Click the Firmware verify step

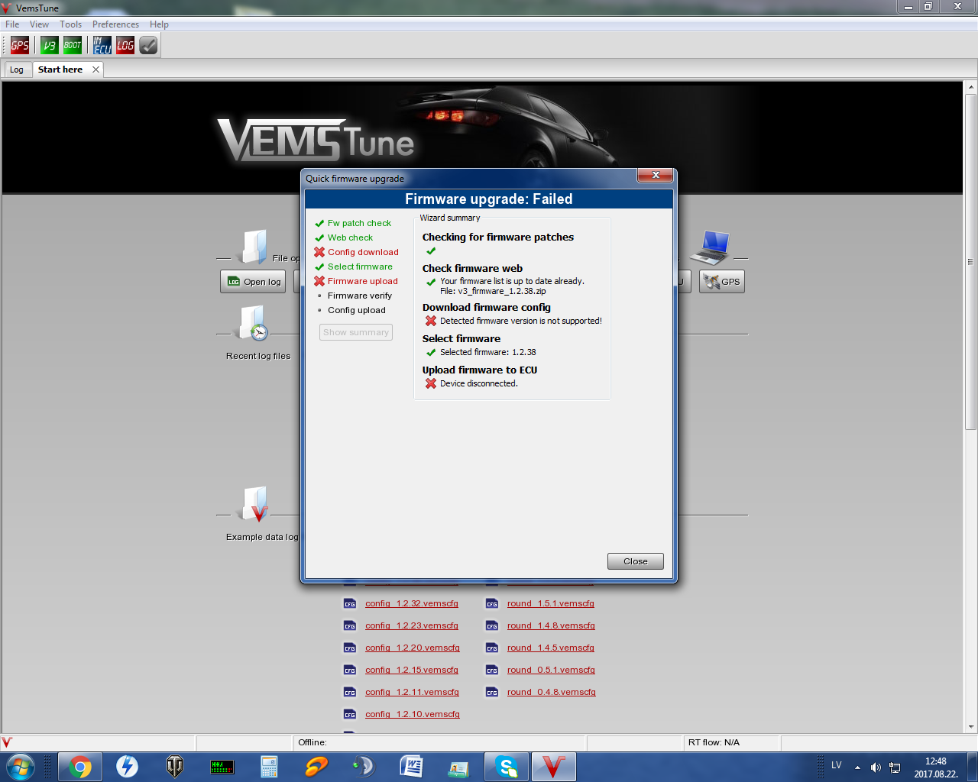click(360, 296)
